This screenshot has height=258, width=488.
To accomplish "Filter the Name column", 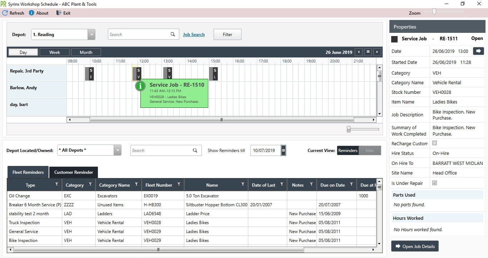I will (x=243, y=184).
